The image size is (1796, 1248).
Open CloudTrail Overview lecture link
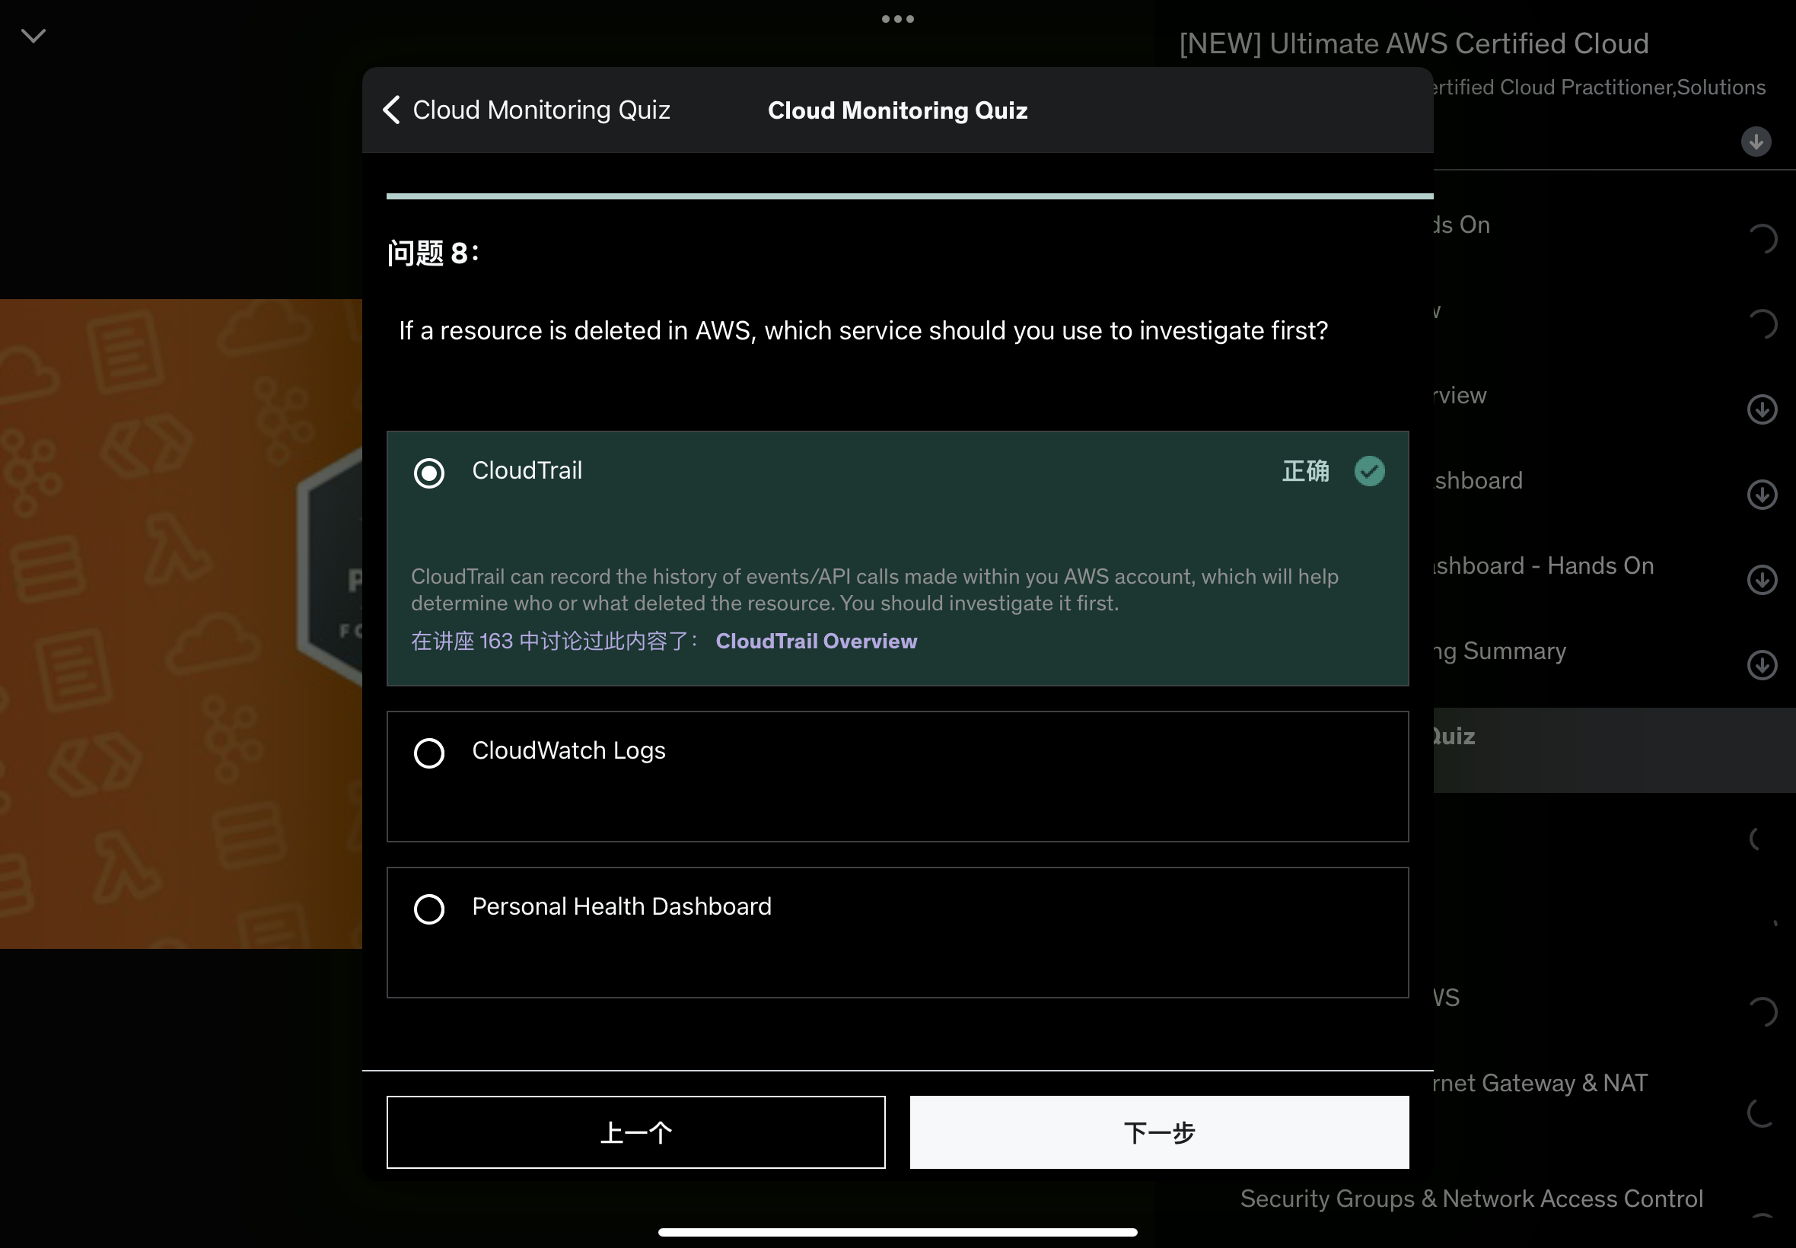click(x=816, y=642)
